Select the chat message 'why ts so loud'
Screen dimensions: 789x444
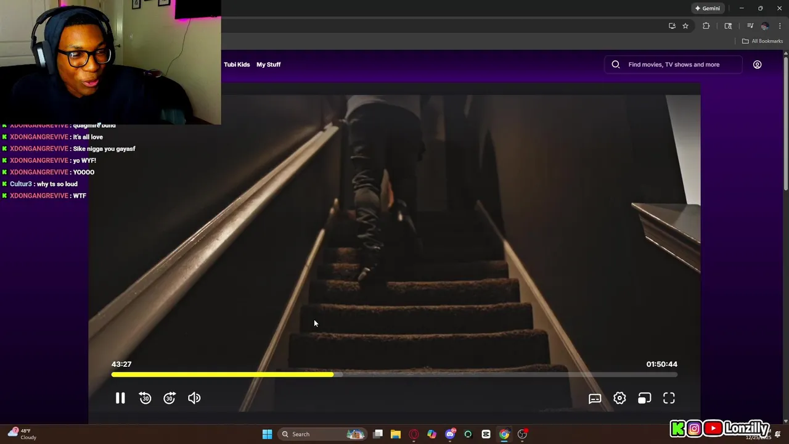[x=57, y=184]
